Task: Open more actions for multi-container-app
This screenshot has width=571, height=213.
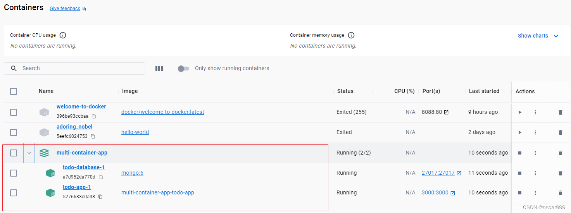Action: tap(535, 153)
